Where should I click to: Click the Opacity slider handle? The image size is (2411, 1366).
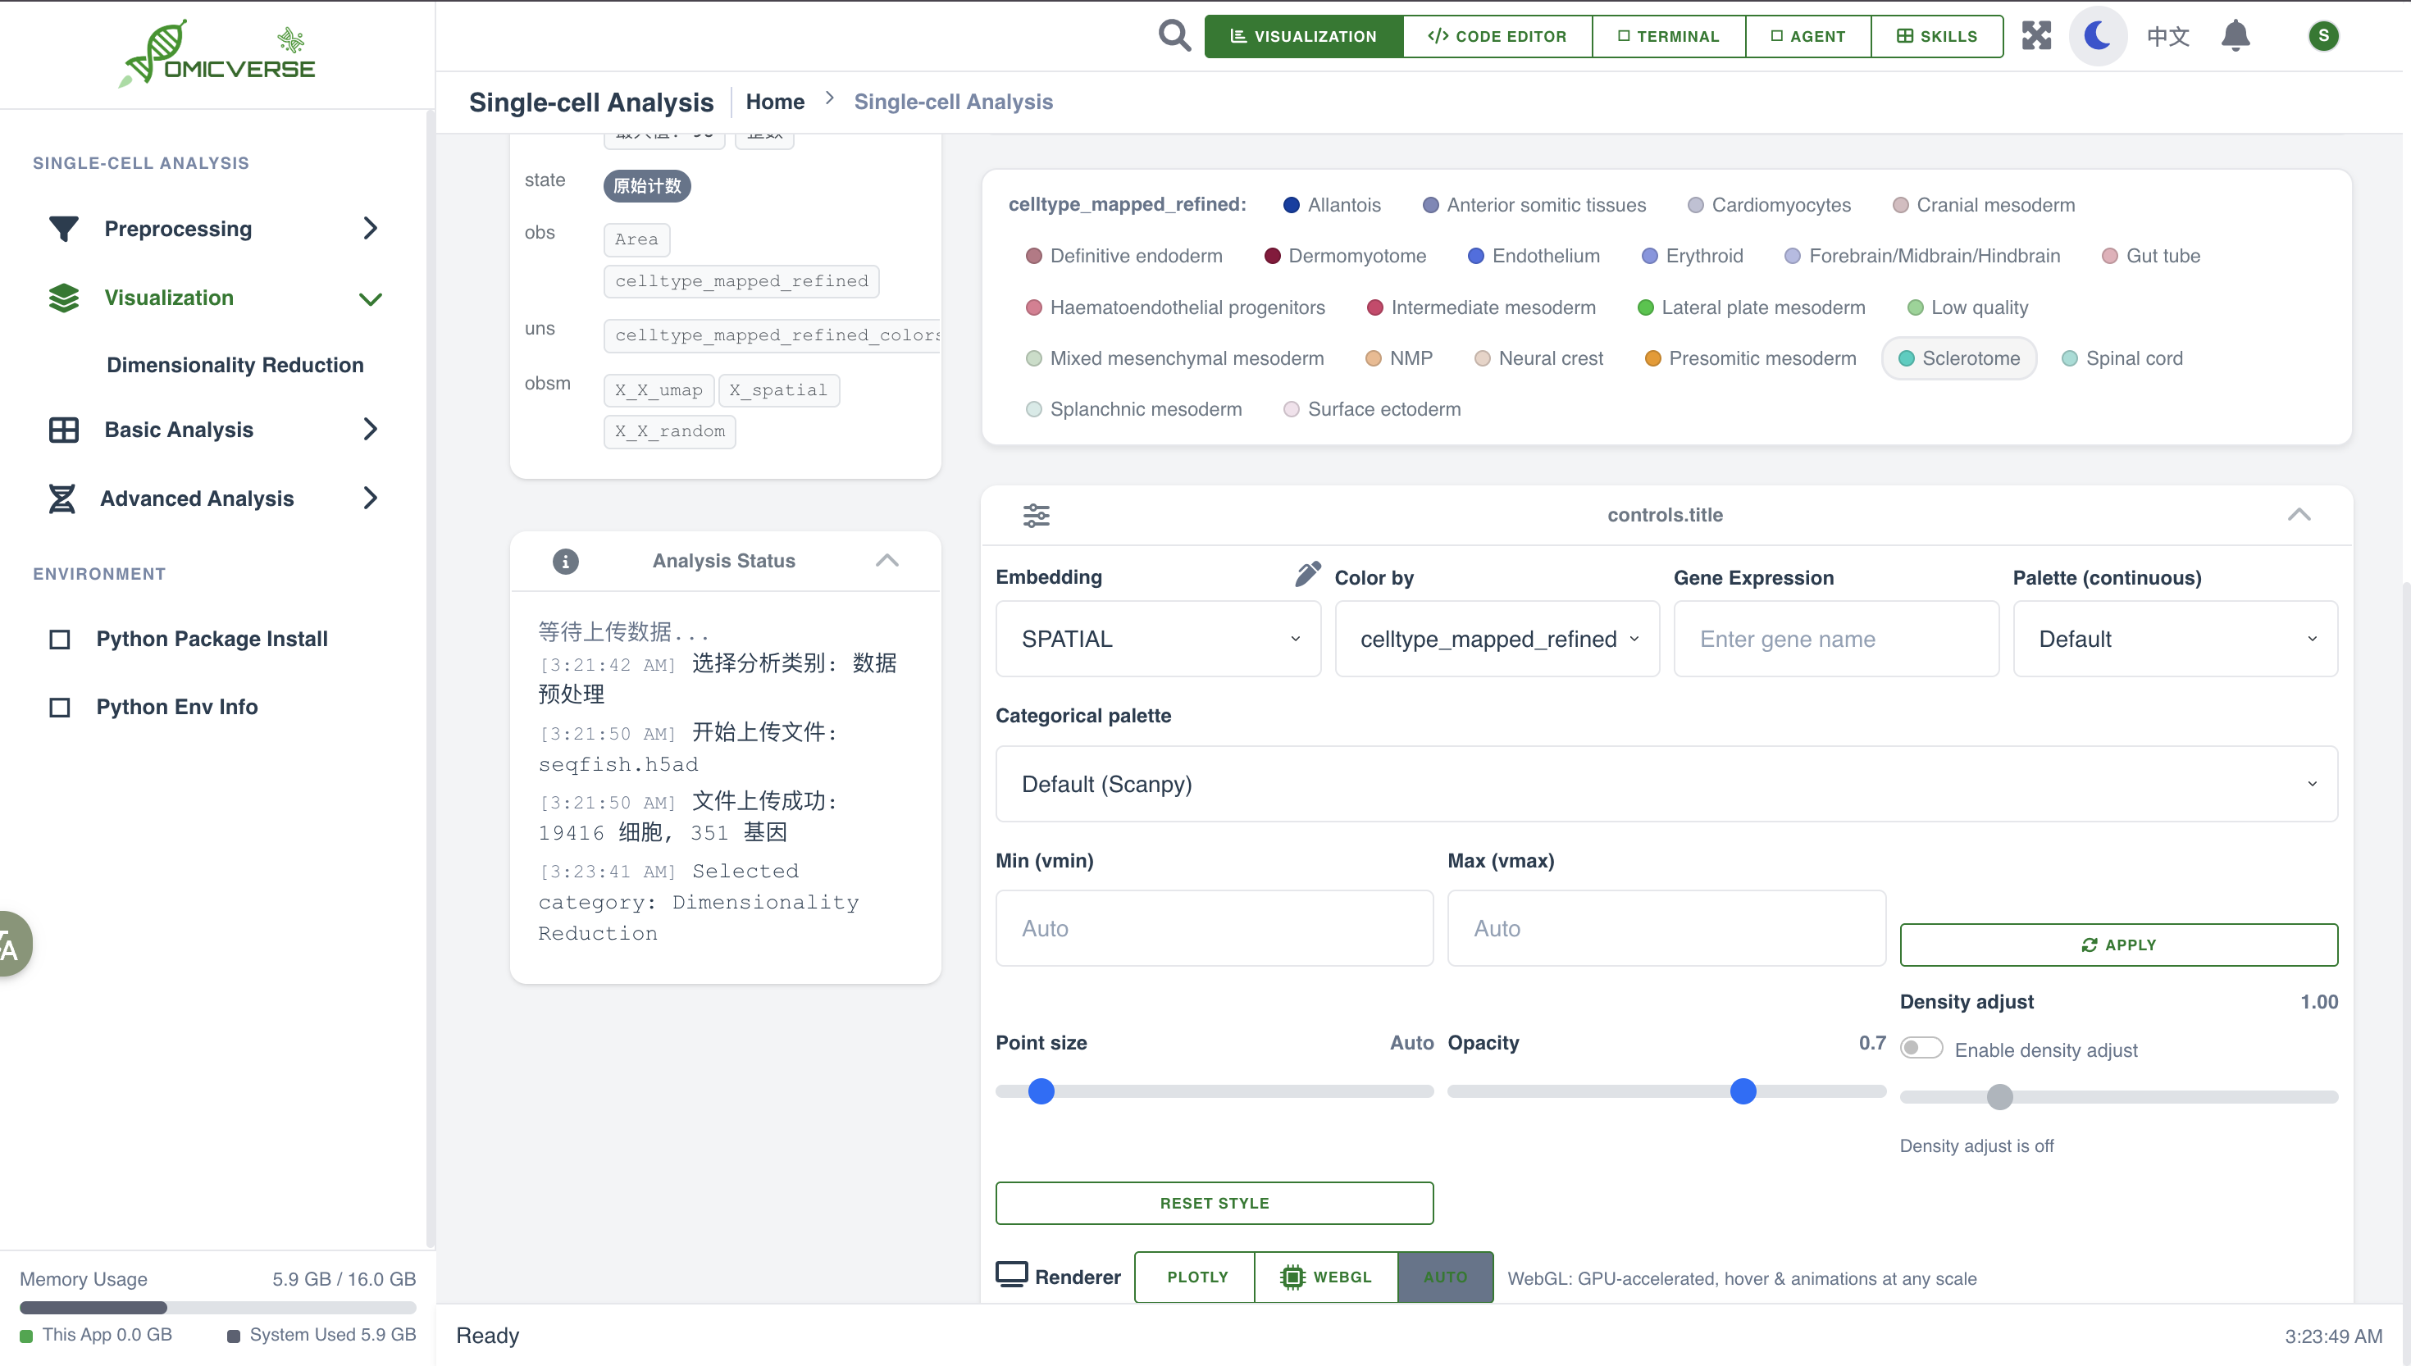[1743, 1091]
